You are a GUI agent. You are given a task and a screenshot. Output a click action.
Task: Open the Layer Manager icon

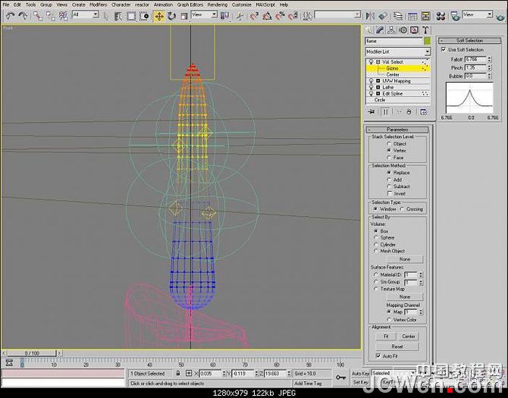coord(398,16)
